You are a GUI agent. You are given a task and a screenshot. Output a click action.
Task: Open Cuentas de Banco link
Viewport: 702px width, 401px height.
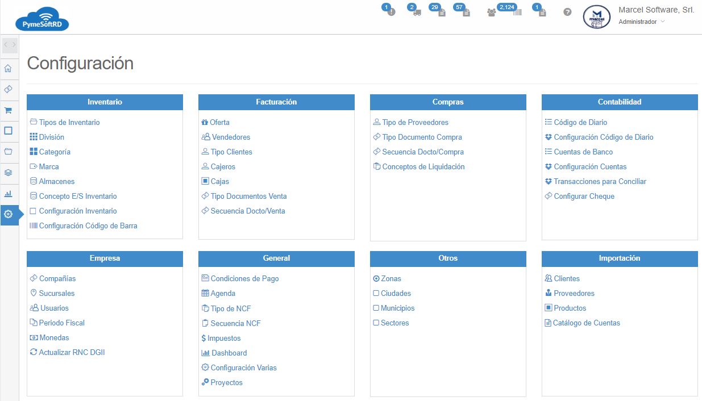click(583, 152)
